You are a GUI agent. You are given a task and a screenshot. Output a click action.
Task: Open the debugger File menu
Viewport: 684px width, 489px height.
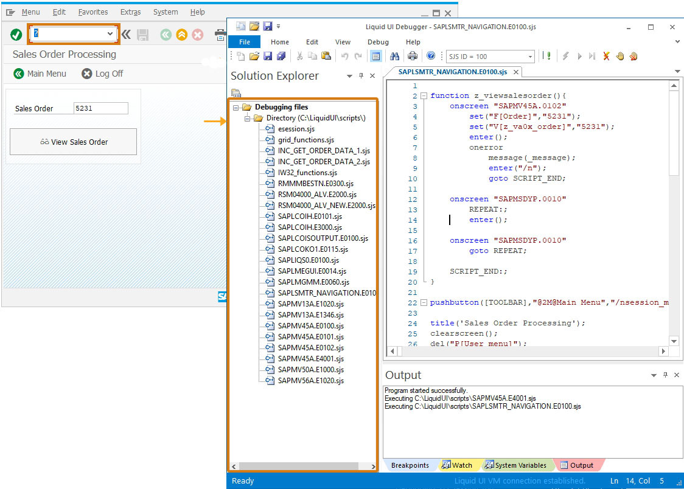click(x=245, y=42)
